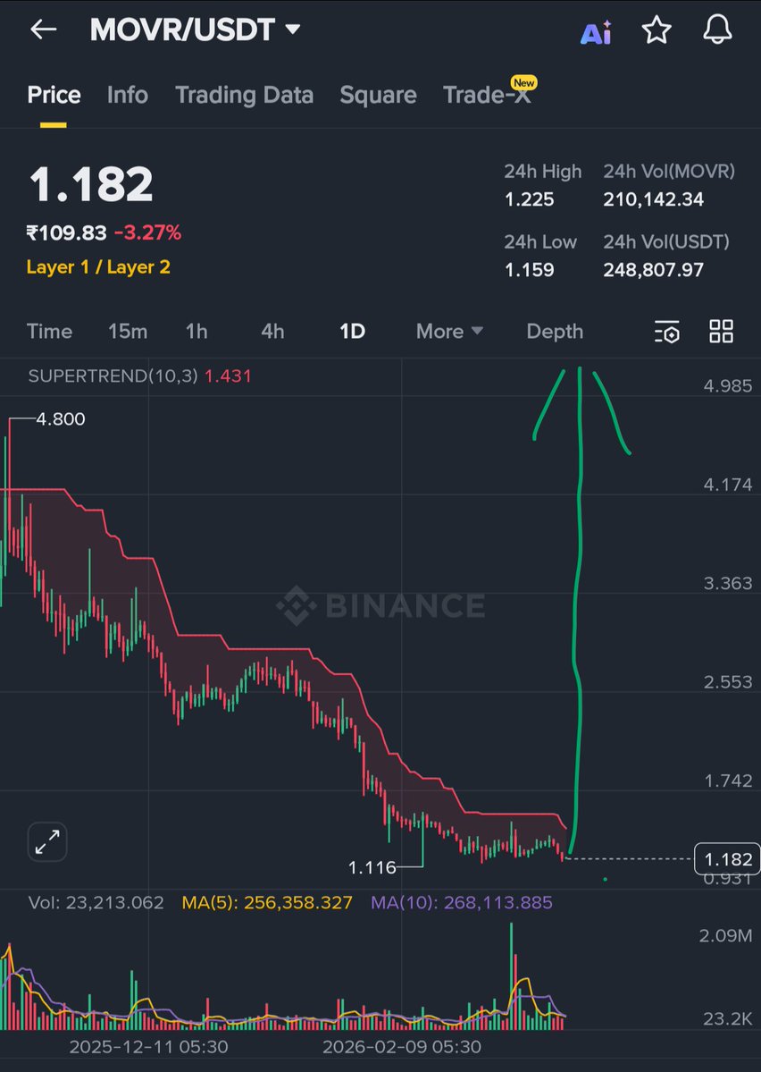Add MOVR/USDT to favorites with the star

pyautogui.click(x=656, y=30)
